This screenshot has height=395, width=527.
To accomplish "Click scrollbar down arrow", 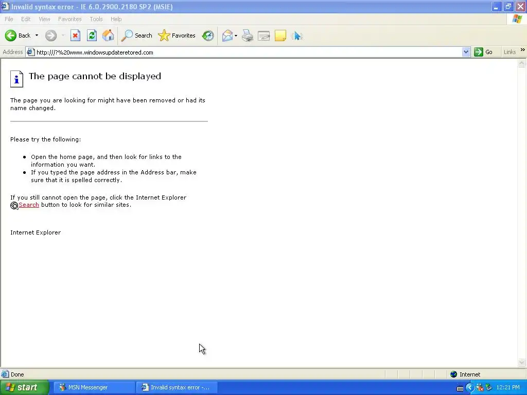I will (522, 362).
